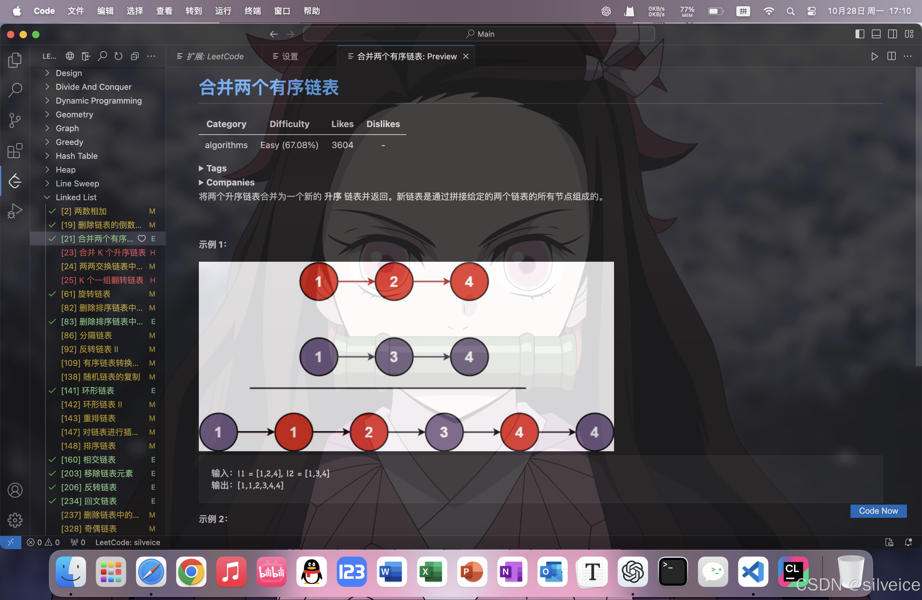Go forward with the right arrow
The image size is (922, 600).
tap(290, 34)
